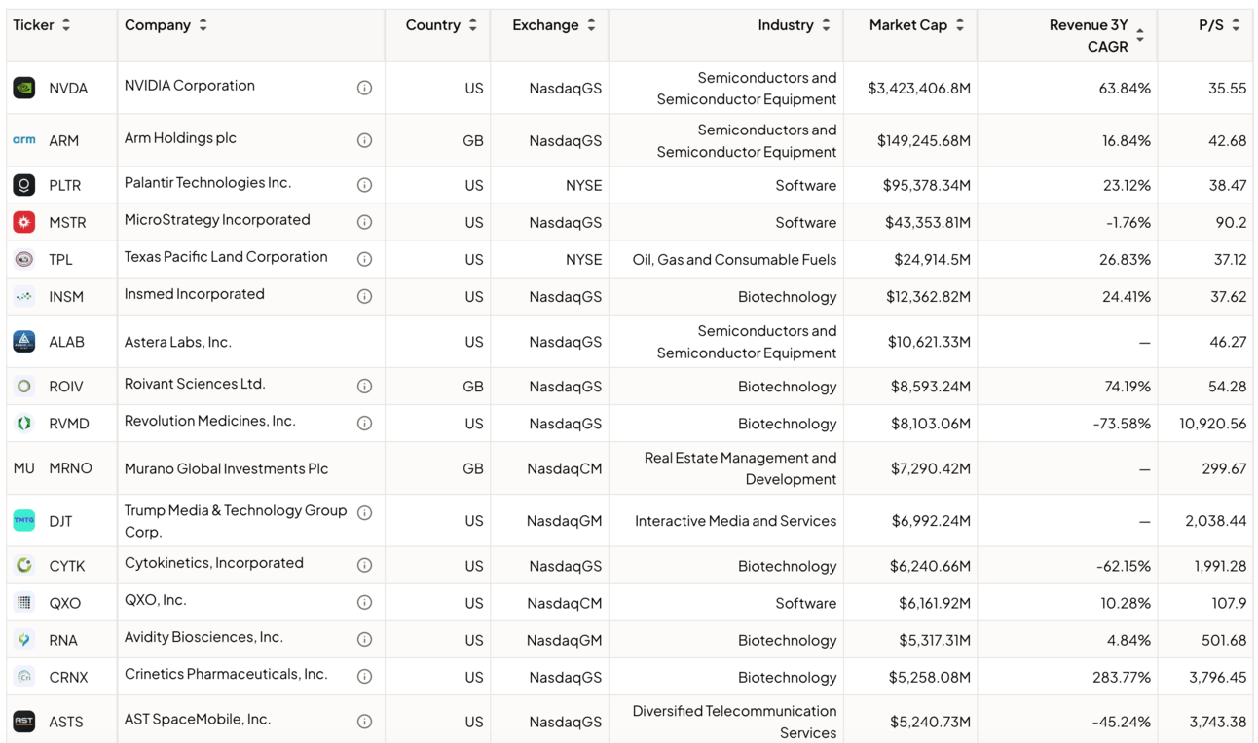Open the Revolution Medicines, Inc. link

pos(209,421)
